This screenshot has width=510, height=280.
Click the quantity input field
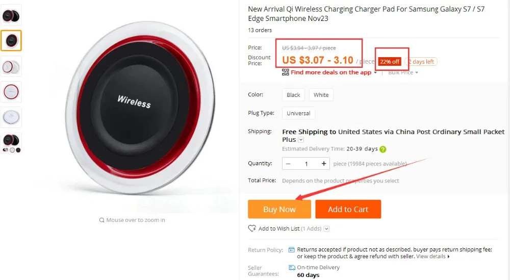pyautogui.click(x=306, y=164)
